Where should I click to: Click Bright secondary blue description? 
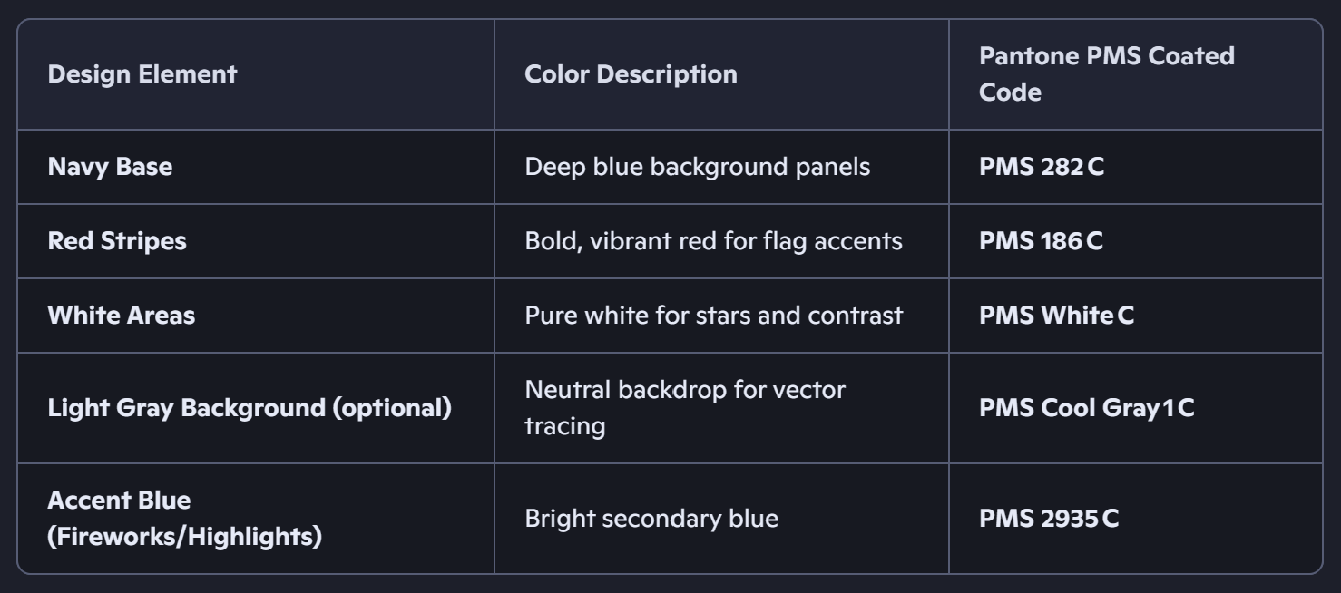pyautogui.click(x=651, y=519)
